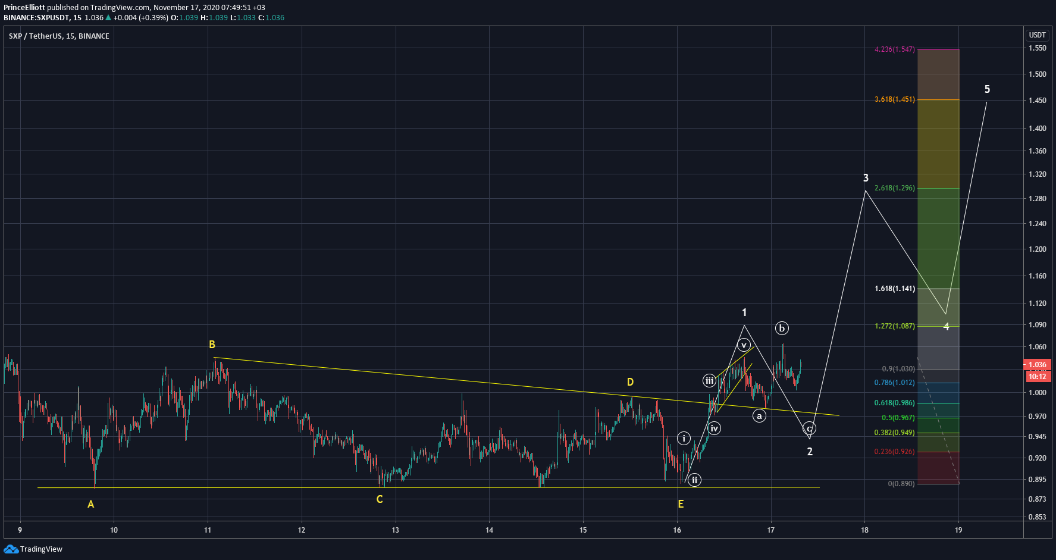This screenshot has width=1056, height=560.
Task: Click the SXP / TetherUS chart title
Action: click(x=59, y=36)
